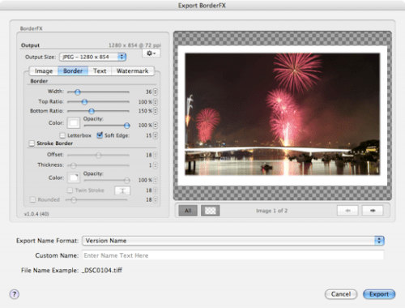This screenshot has width=405, height=308.
Task: Switch to the Text tab
Action: click(100, 71)
